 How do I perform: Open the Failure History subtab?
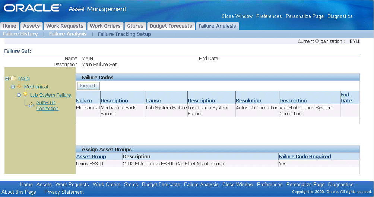click(x=20, y=34)
